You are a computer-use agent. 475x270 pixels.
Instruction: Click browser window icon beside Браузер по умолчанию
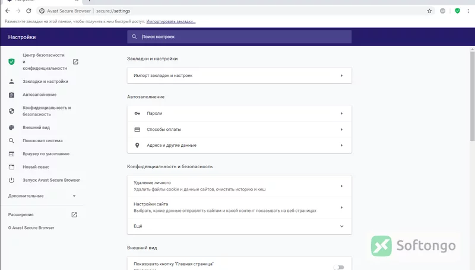11,154
